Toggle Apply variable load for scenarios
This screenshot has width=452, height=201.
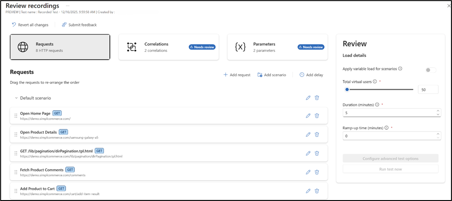pyautogui.click(x=430, y=70)
